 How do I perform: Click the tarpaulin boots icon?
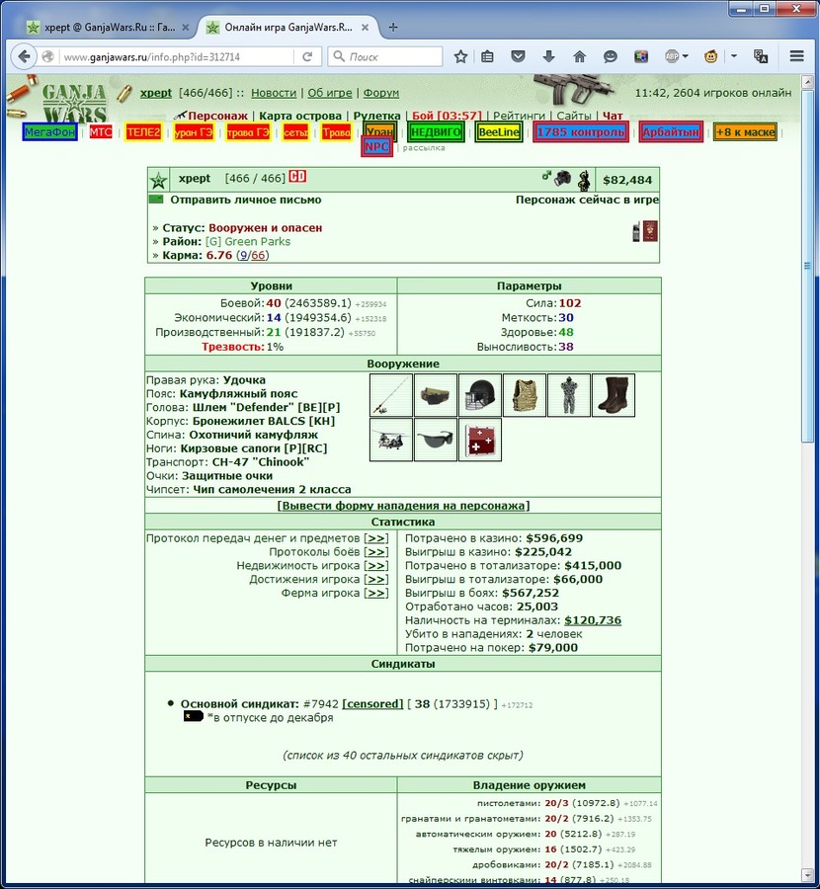[x=613, y=395]
